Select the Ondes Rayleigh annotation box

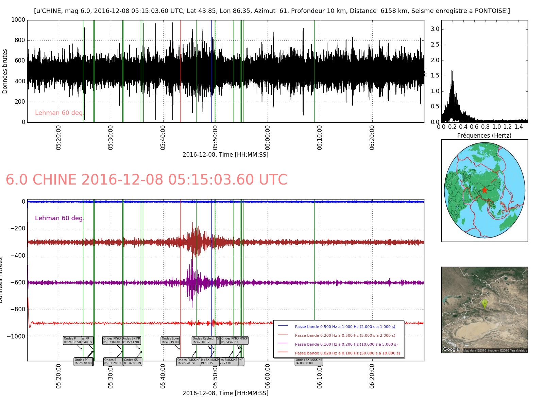coord(204,340)
